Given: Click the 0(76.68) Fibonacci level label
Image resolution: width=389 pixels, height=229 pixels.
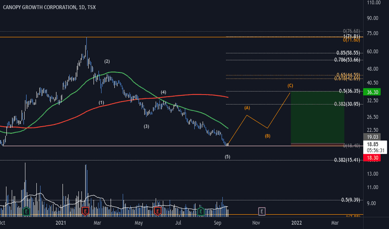Looking at the screenshot, I should (x=351, y=31).
